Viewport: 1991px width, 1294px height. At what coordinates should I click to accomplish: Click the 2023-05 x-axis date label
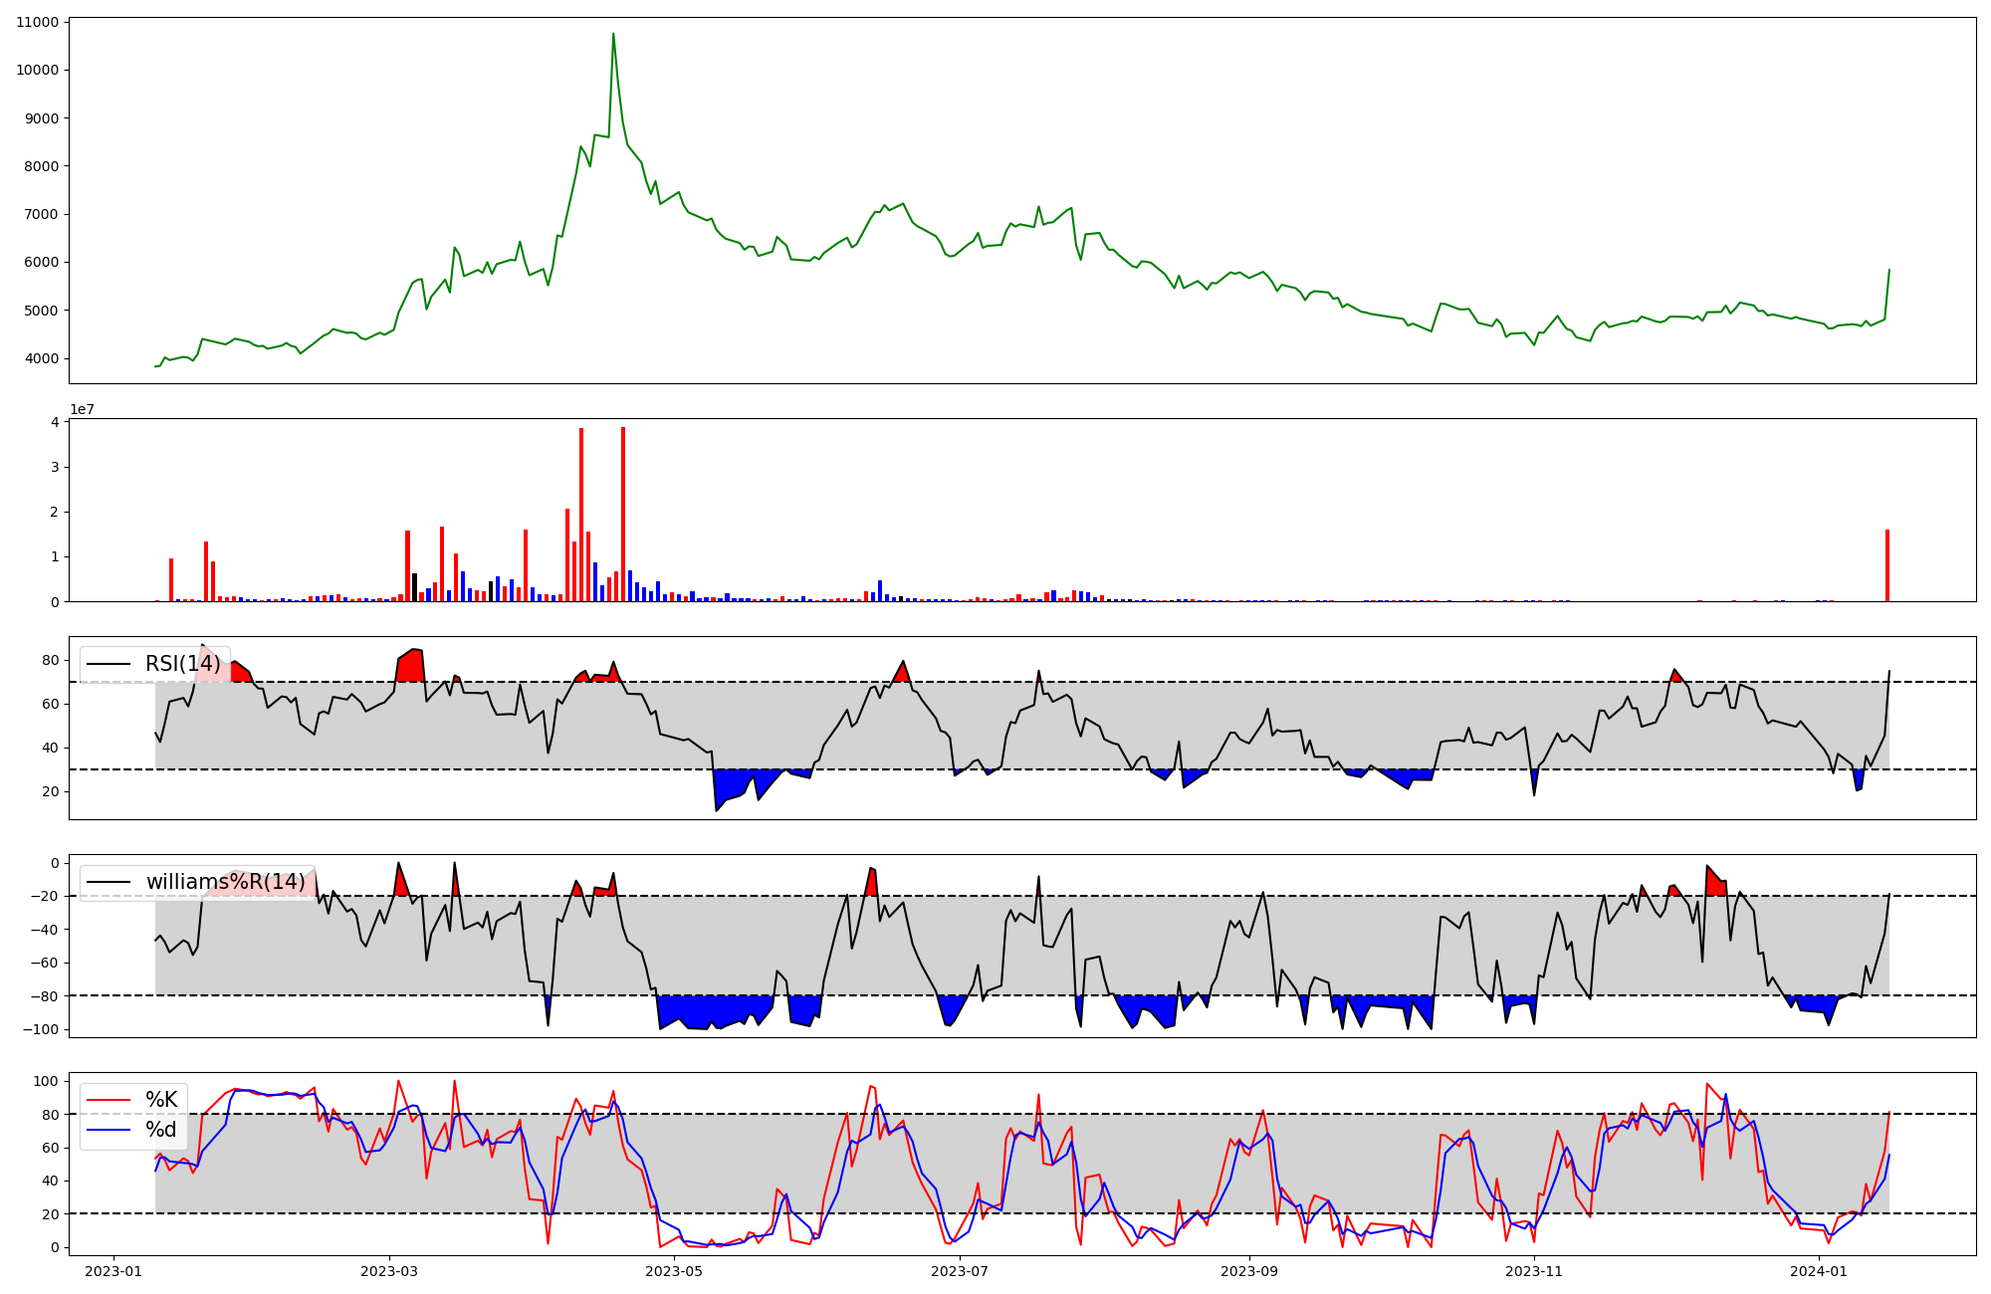tap(674, 1271)
